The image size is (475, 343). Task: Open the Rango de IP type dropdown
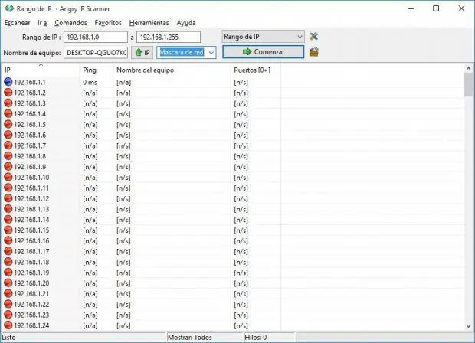tap(263, 37)
